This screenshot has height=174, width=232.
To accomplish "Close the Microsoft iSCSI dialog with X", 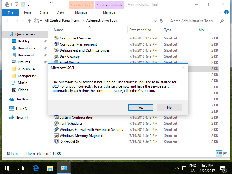I will 183,68.
